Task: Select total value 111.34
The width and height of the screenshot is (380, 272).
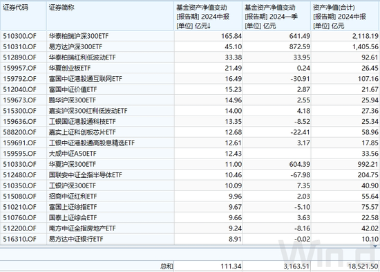Action: click(231, 266)
